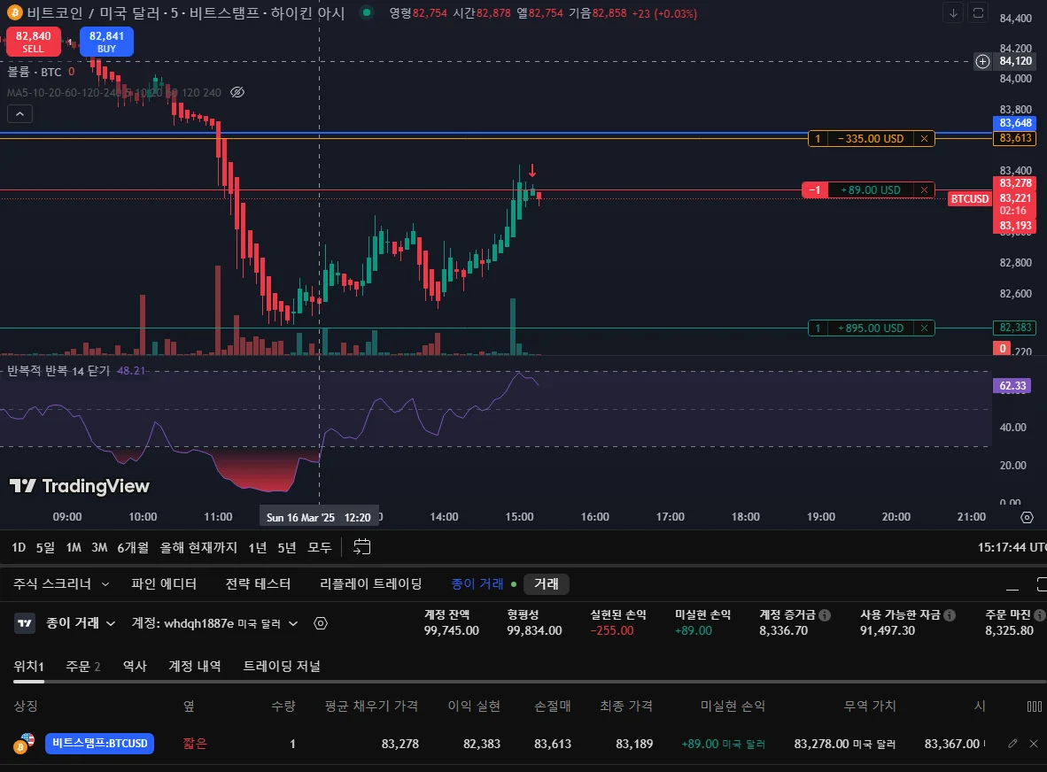This screenshot has width=1047, height=772.
Task: Switch to the 주문 2 orders tab
Action: (x=82, y=666)
